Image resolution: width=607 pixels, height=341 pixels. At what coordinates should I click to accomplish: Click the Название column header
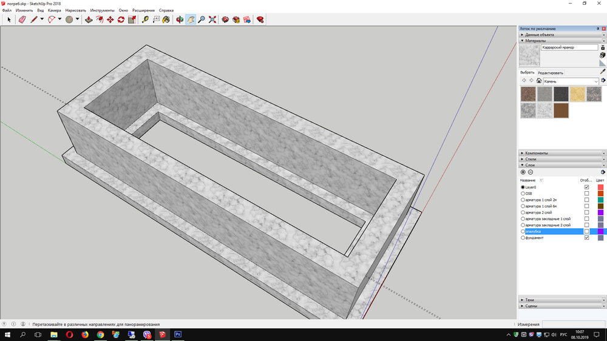coord(527,180)
